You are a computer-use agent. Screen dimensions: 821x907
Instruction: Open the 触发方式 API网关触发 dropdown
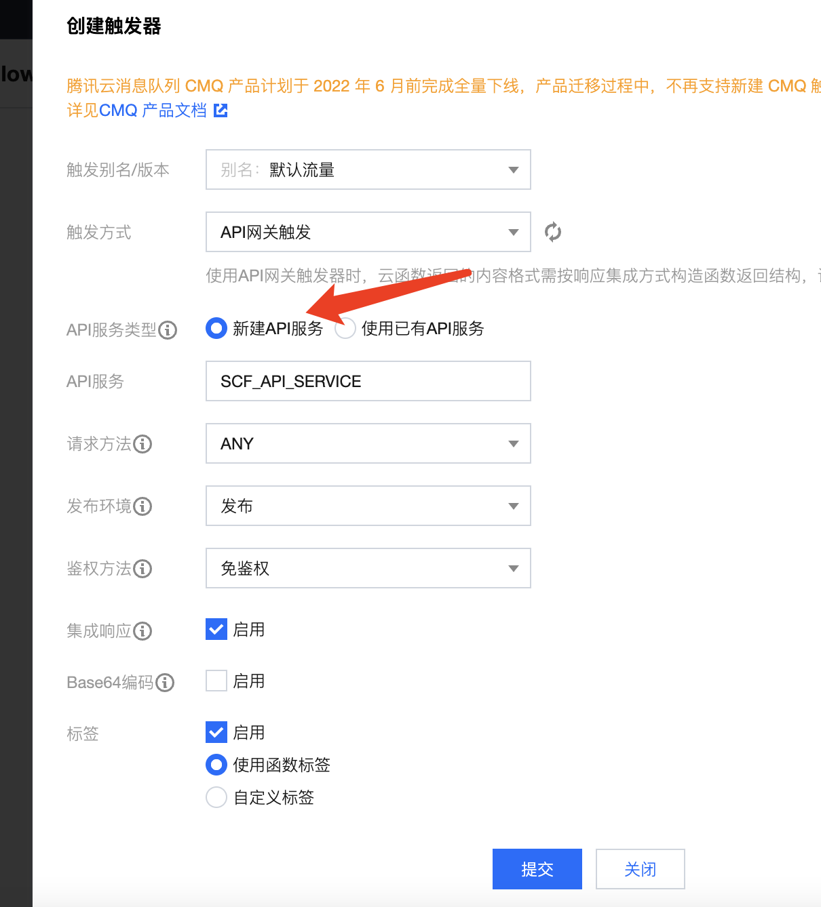point(368,231)
